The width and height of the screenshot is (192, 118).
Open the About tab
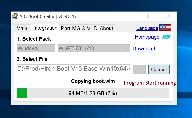[106, 28]
